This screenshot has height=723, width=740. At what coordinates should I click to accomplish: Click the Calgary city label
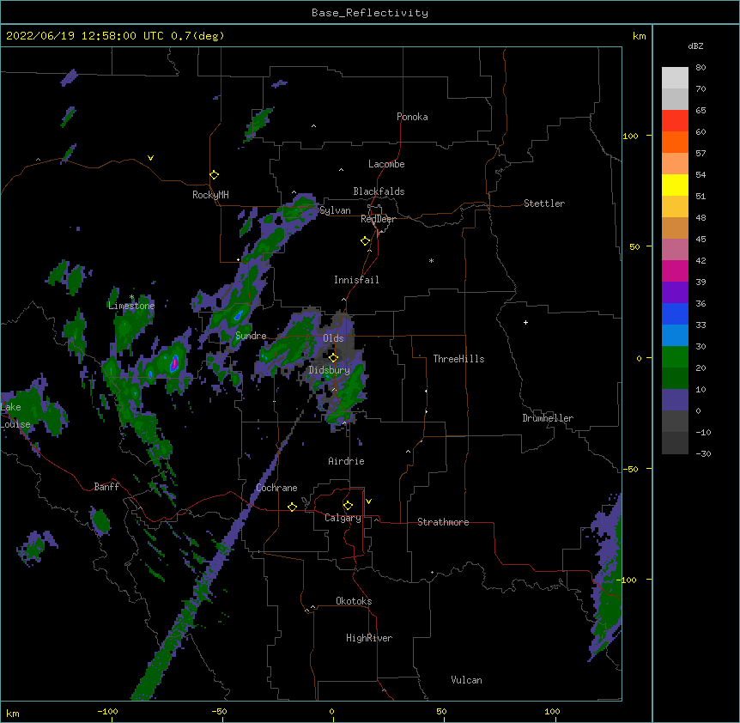(x=343, y=518)
